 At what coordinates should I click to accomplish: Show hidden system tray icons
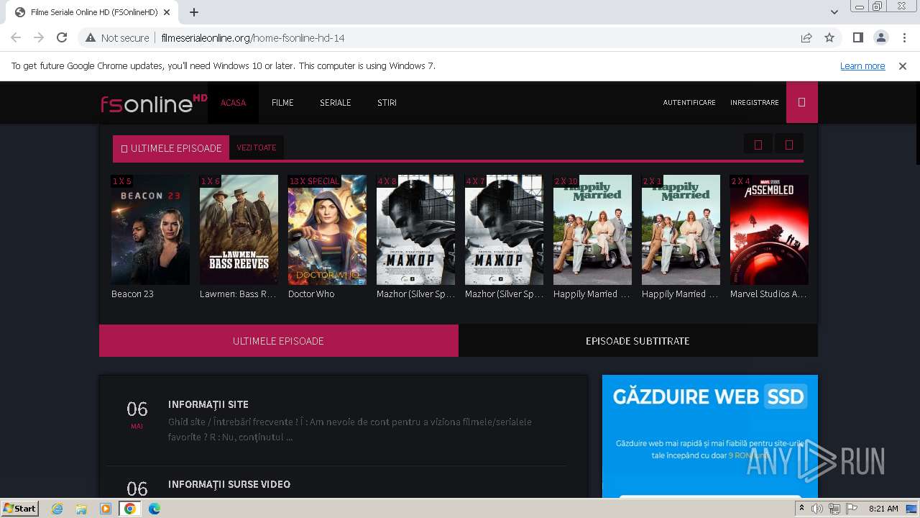(x=802, y=509)
